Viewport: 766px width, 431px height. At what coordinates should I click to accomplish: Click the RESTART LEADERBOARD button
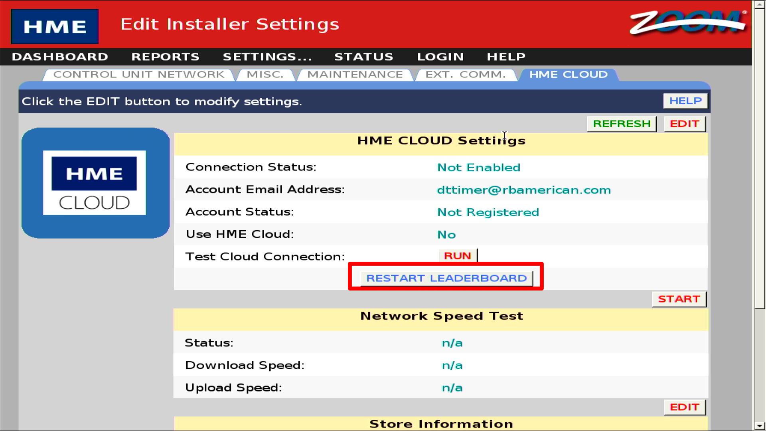pos(446,278)
